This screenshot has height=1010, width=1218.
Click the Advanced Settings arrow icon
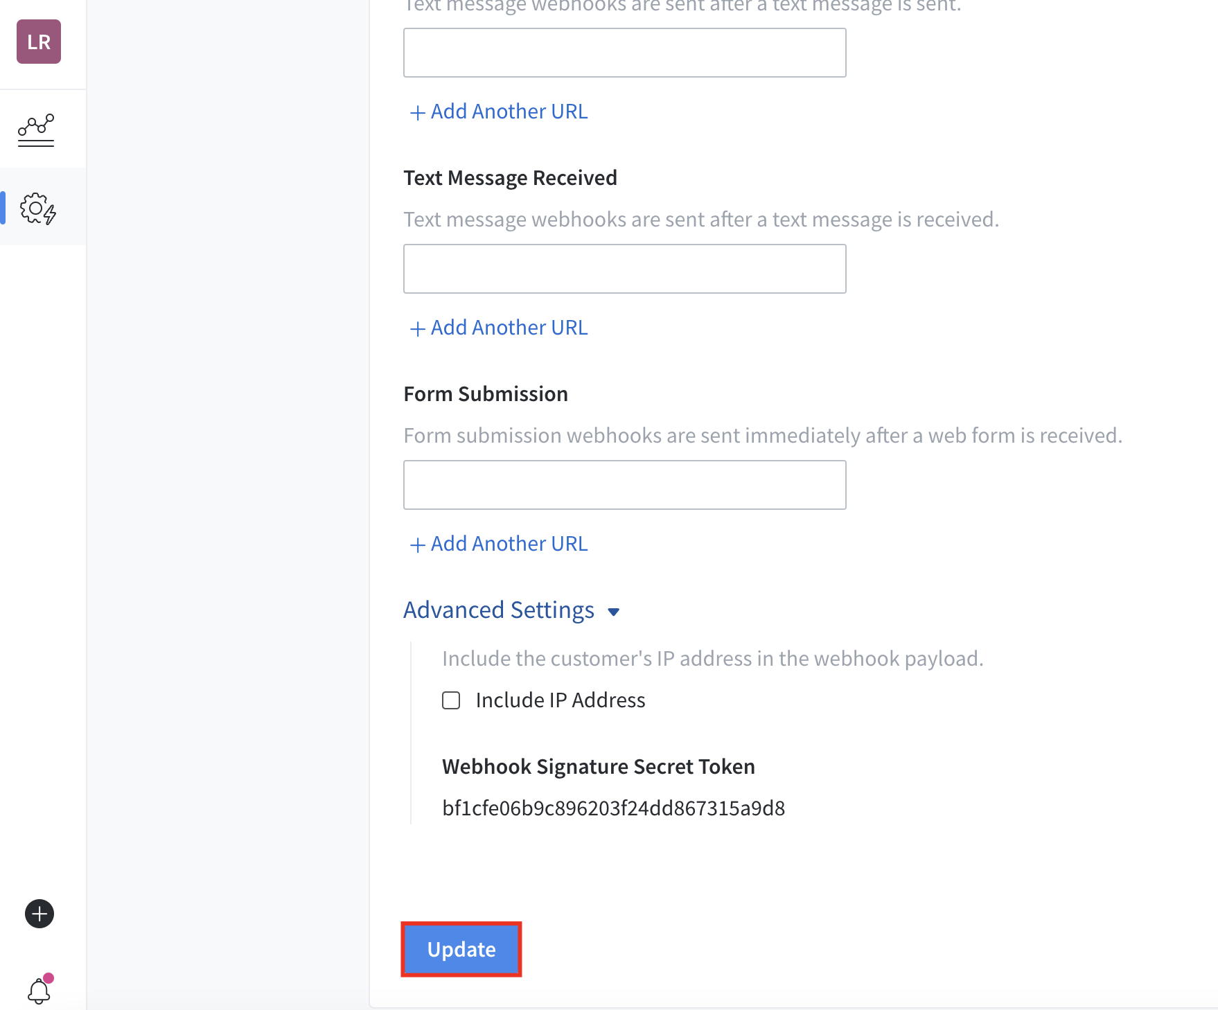point(613,612)
